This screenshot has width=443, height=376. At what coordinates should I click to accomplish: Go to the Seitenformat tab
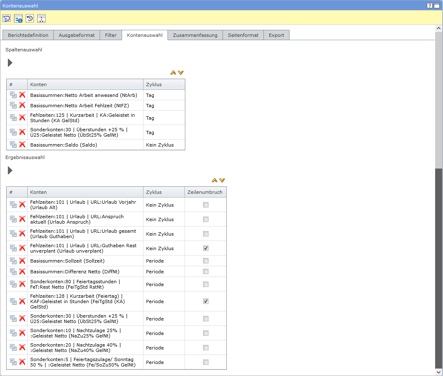243,35
